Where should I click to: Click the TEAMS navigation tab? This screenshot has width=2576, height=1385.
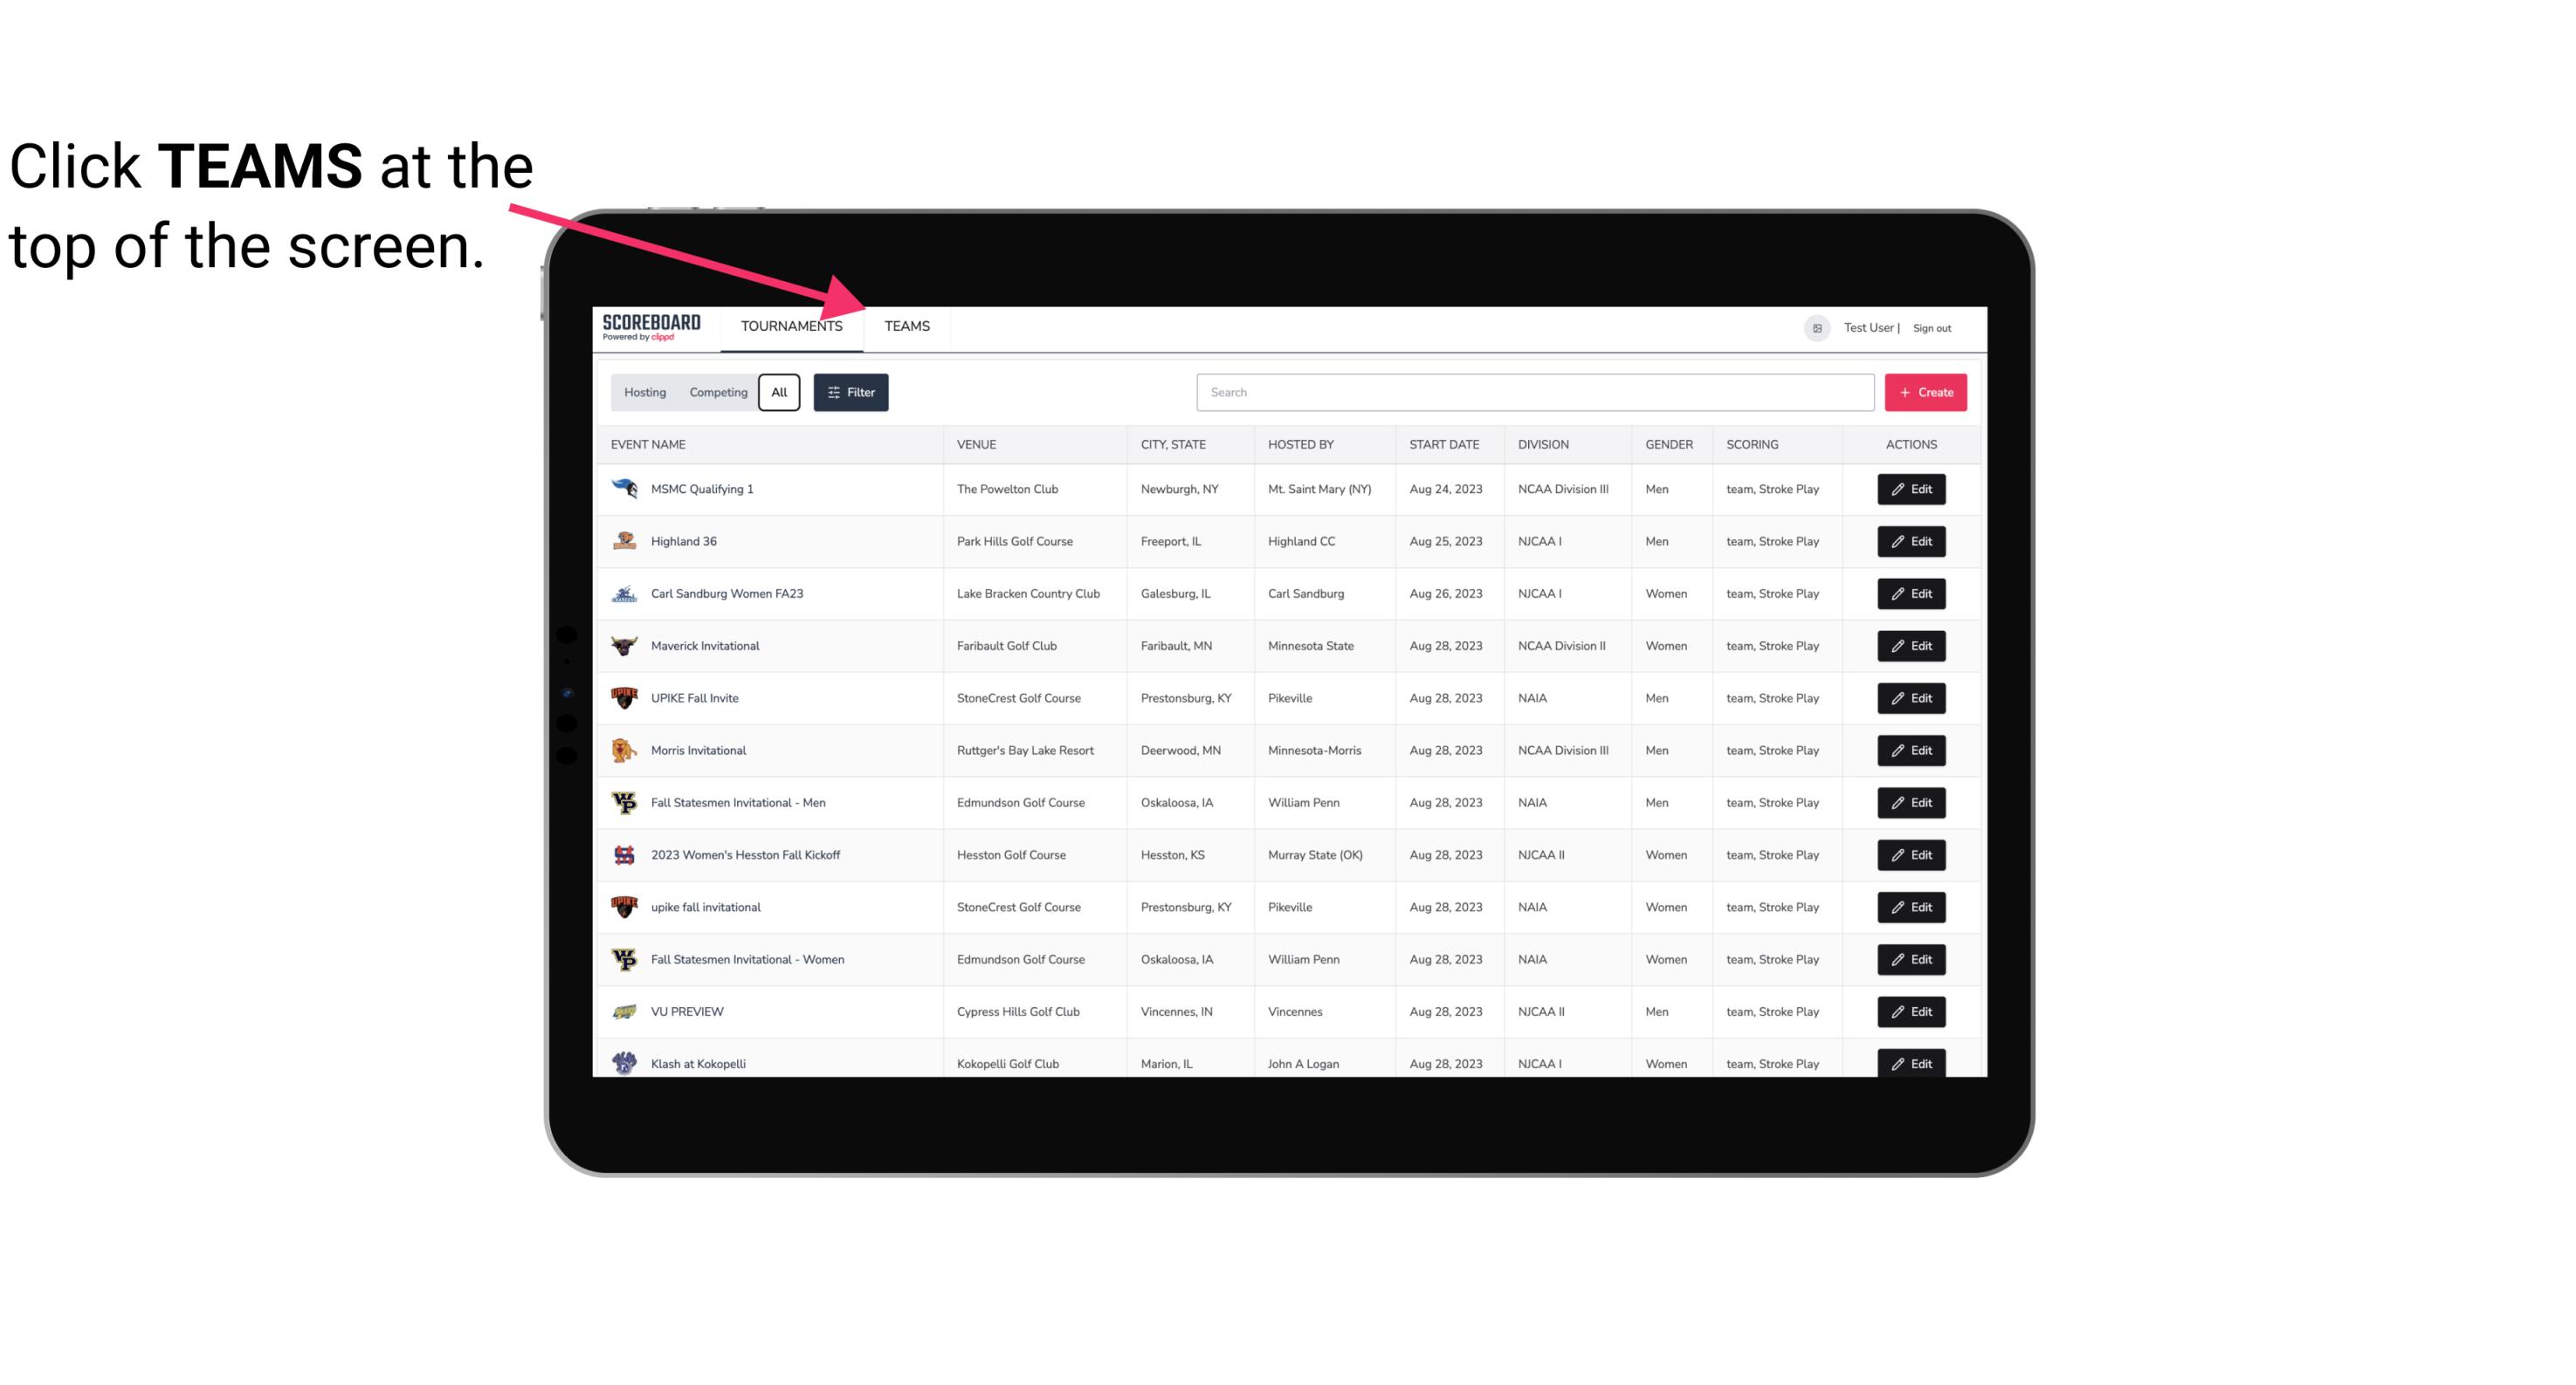(906, 326)
